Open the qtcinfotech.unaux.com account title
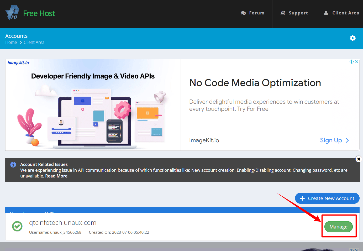This screenshot has height=251, width=363. tap(63, 223)
